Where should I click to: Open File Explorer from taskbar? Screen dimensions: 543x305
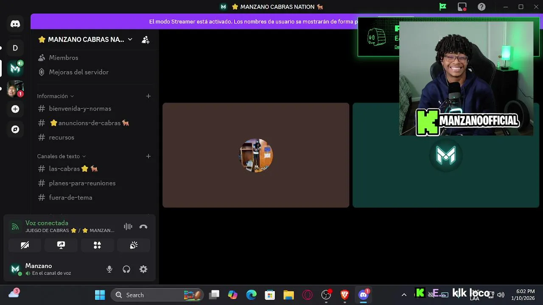coord(288,295)
